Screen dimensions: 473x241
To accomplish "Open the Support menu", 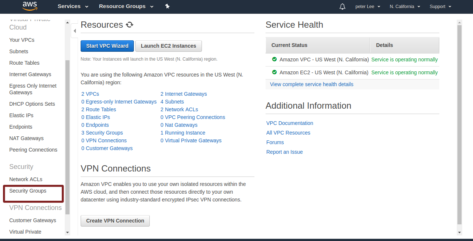I will coord(440,7).
